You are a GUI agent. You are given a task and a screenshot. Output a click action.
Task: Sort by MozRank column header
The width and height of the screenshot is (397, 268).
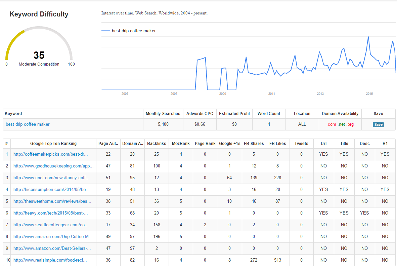(181, 144)
